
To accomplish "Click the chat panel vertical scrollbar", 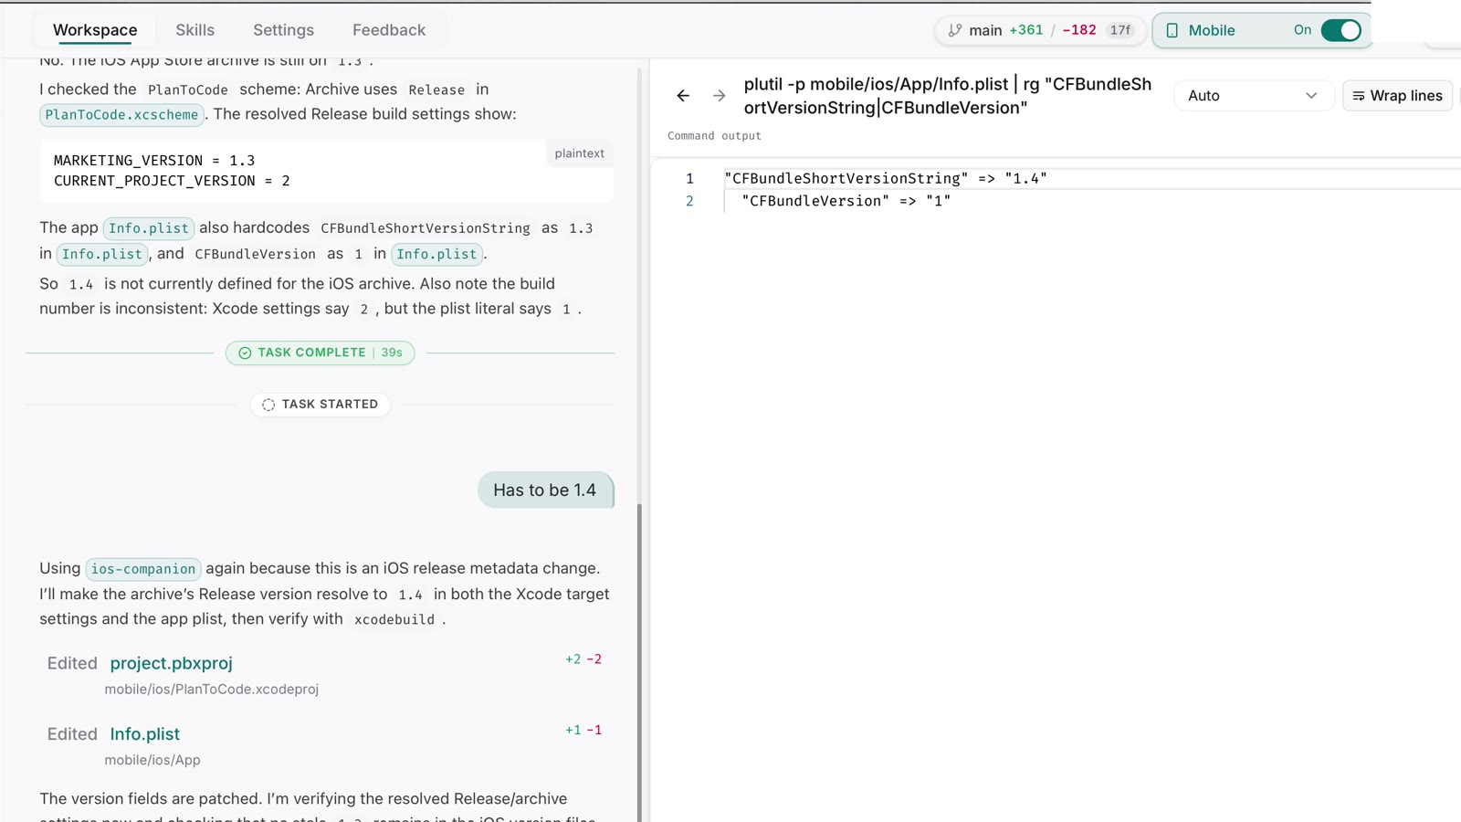I will pyautogui.click(x=639, y=662).
